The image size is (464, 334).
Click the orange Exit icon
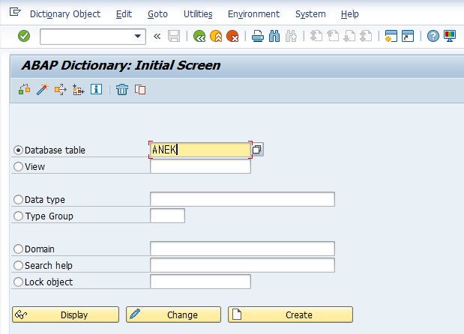coord(216,37)
